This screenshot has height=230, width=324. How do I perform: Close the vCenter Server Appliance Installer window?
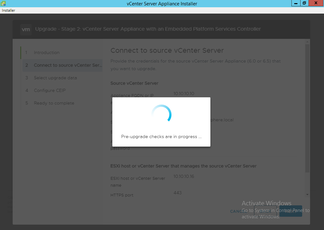[x=316, y=3]
